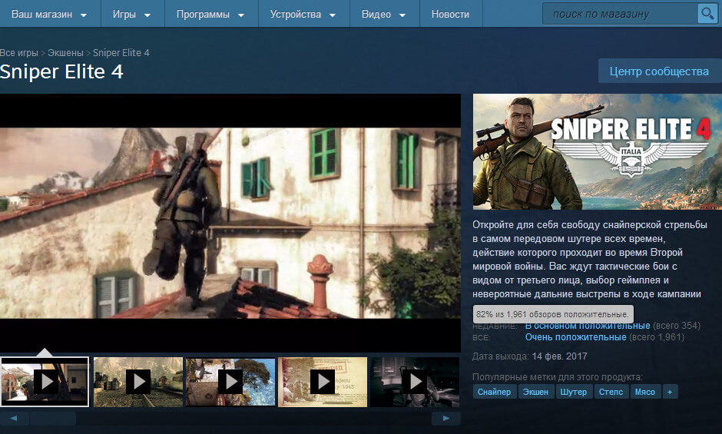Viewport: 722px width, 434px height.
Task: Add a tag with the plus button
Action: click(670, 392)
